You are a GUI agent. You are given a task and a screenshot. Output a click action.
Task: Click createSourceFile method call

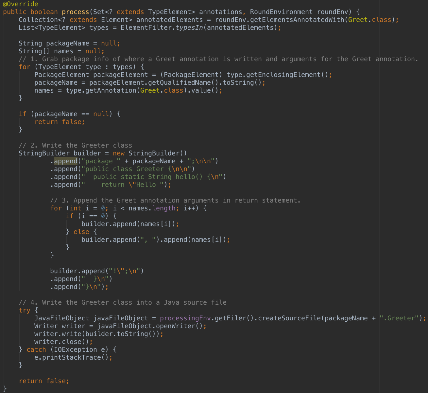pos(289,318)
